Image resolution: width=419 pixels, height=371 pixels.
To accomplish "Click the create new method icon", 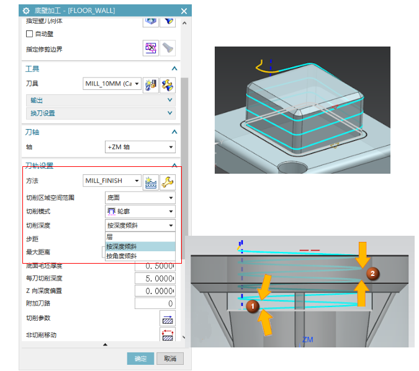I will click(x=150, y=181).
